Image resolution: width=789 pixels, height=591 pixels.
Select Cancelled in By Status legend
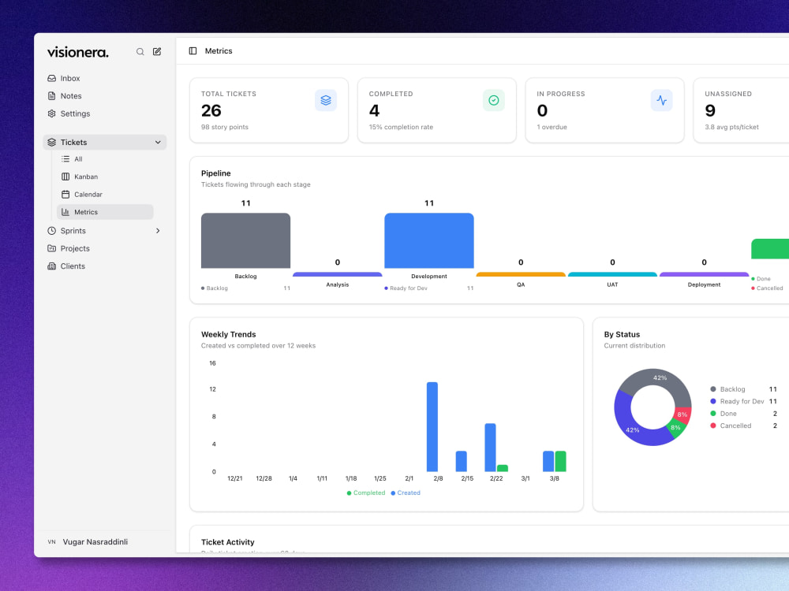pos(744,426)
